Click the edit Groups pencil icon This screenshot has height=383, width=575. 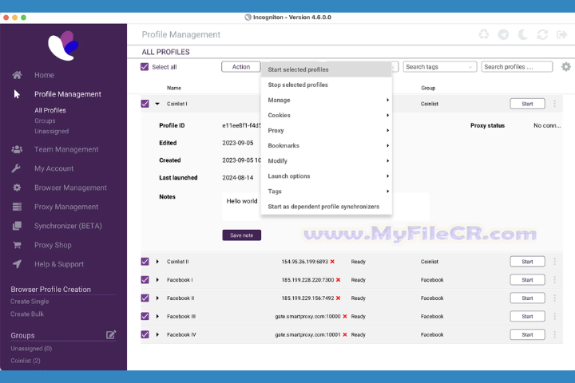tap(111, 334)
